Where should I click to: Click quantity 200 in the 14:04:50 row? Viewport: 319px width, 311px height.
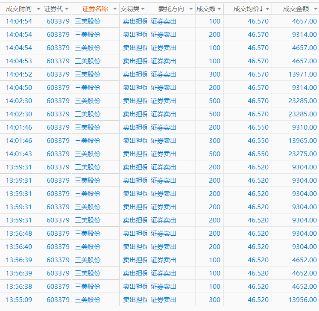pyautogui.click(x=215, y=87)
